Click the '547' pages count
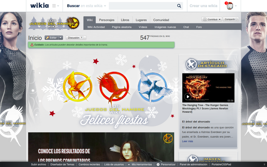The width and height of the screenshot is (267, 167). 145,38
